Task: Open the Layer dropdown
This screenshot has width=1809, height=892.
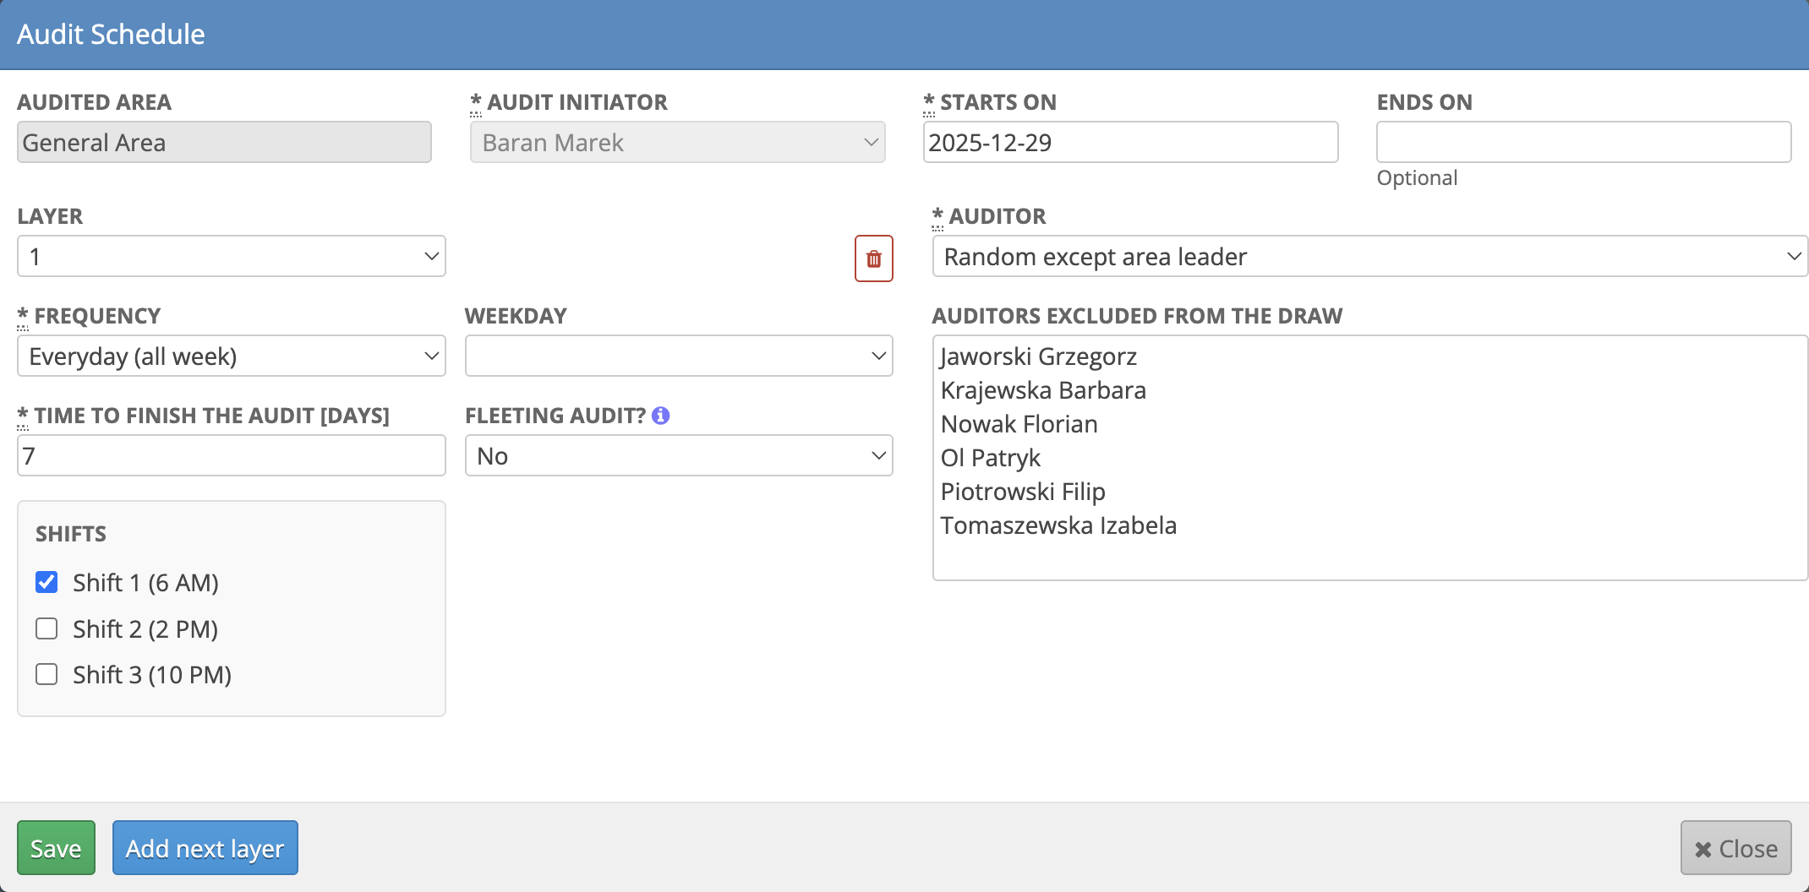Action: (x=231, y=256)
